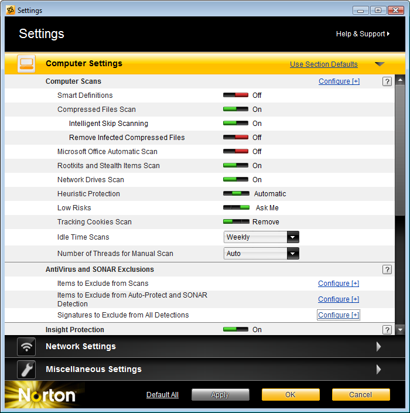Open help for Computer Scans section

coord(387,81)
